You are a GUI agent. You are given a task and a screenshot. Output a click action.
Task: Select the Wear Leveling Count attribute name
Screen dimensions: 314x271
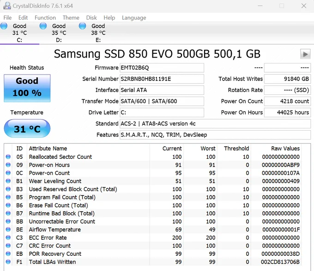click(55, 181)
